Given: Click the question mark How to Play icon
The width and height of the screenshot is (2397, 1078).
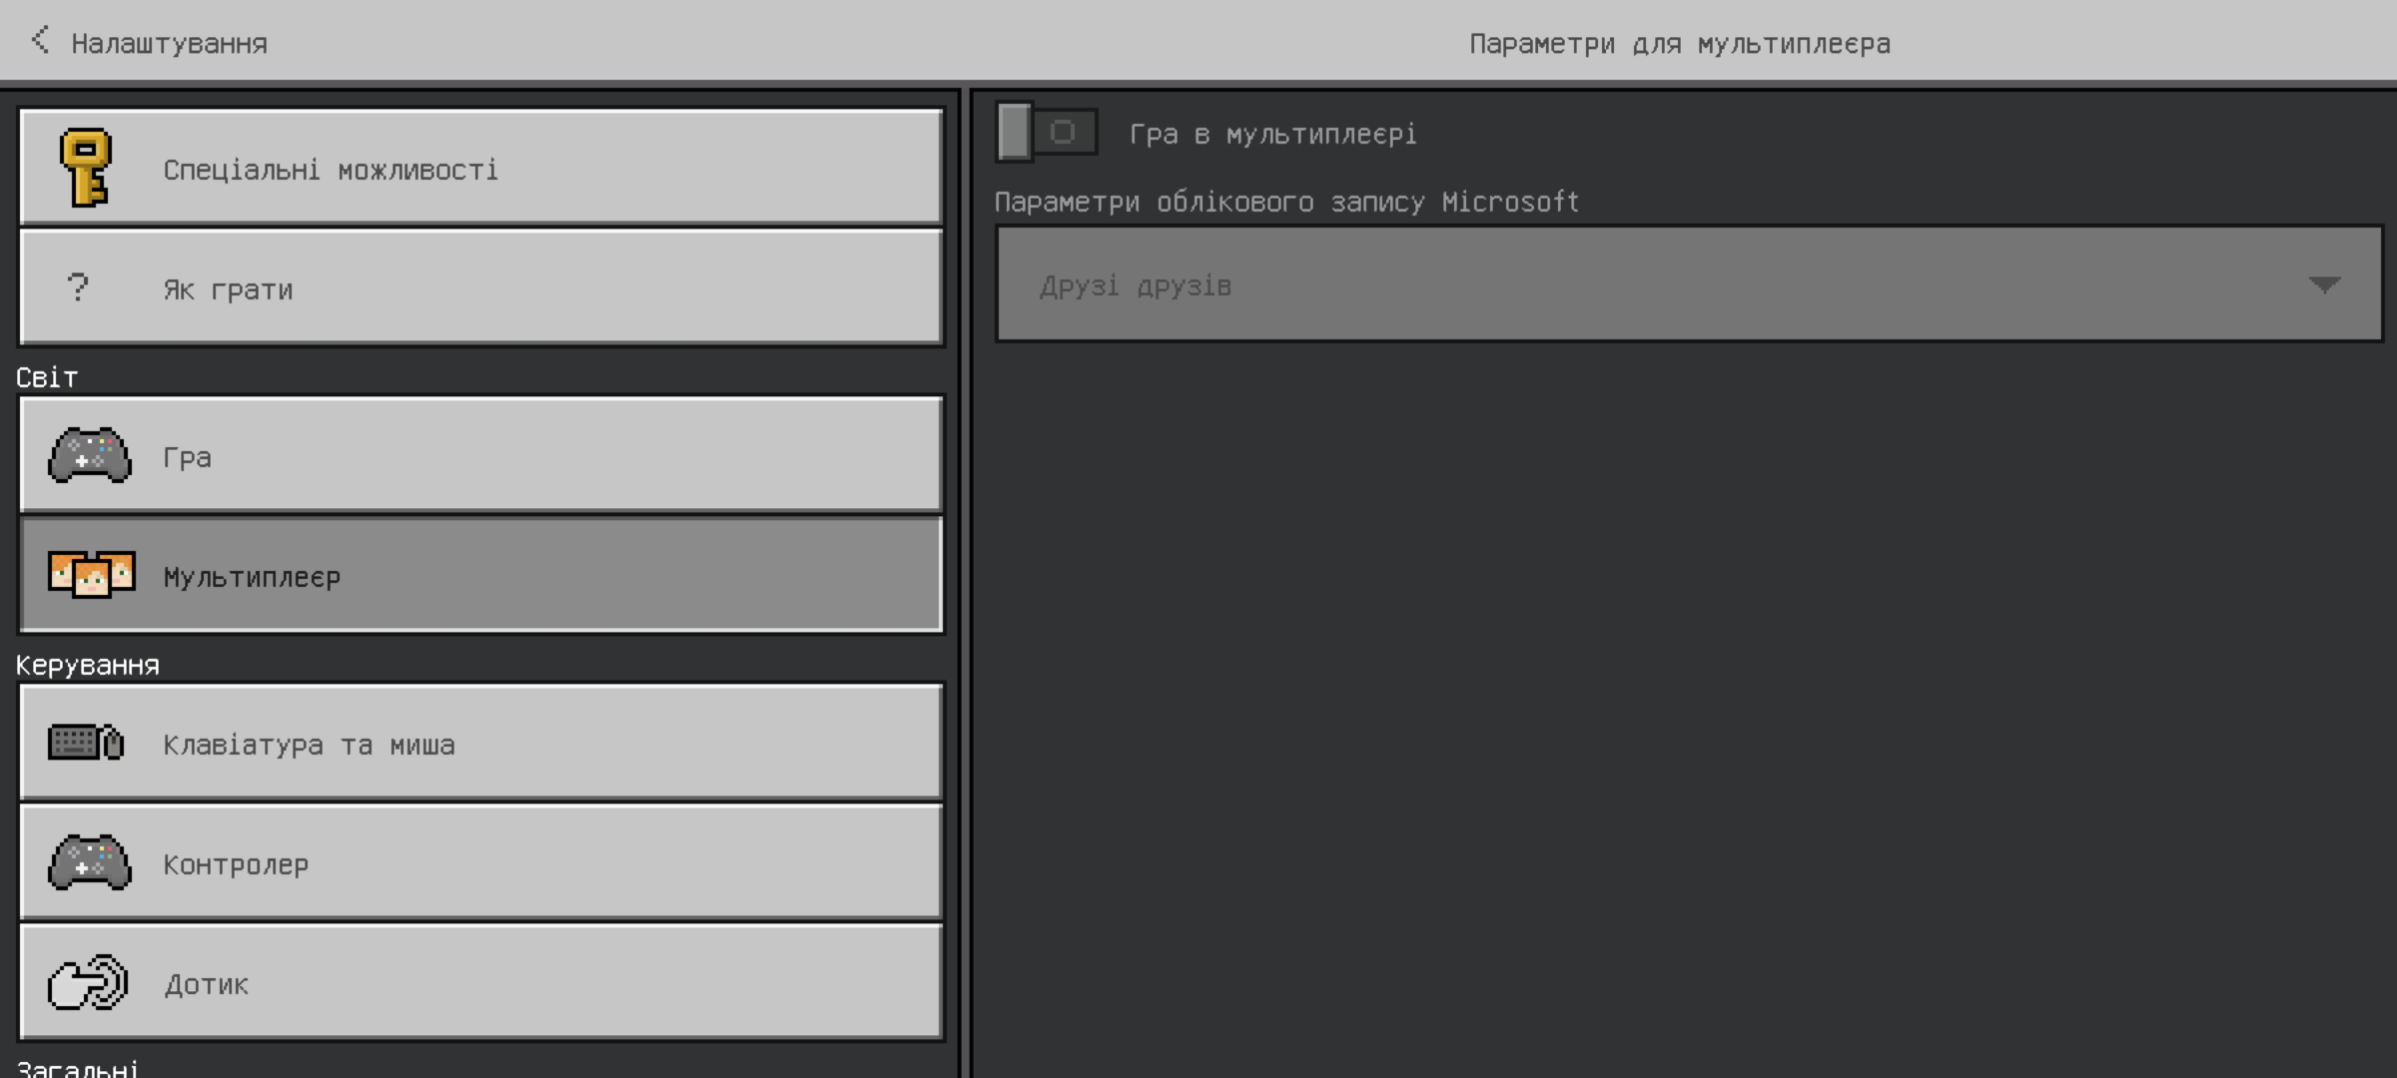Looking at the screenshot, I should click(x=78, y=288).
